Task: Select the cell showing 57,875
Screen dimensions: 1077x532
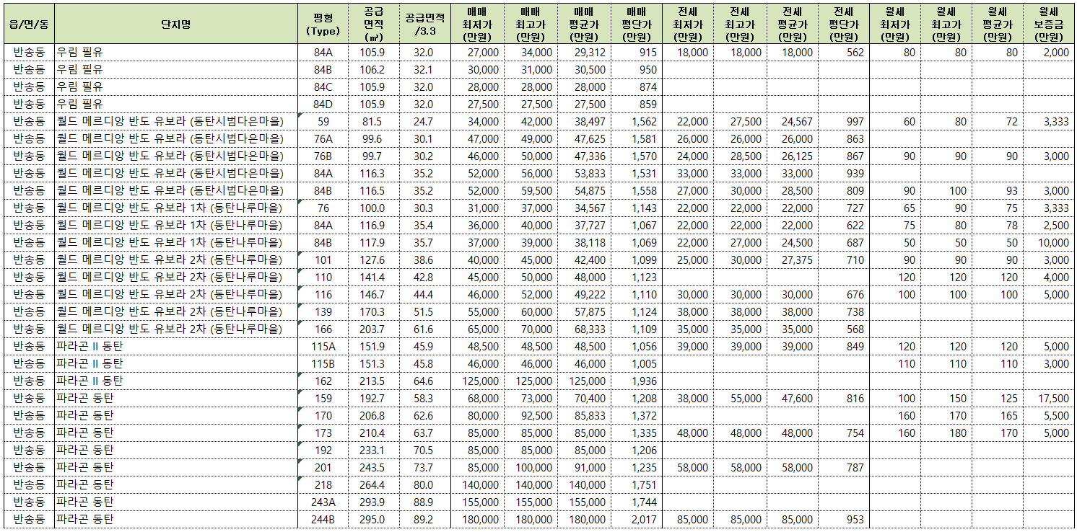Action: click(x=583, y=312)
